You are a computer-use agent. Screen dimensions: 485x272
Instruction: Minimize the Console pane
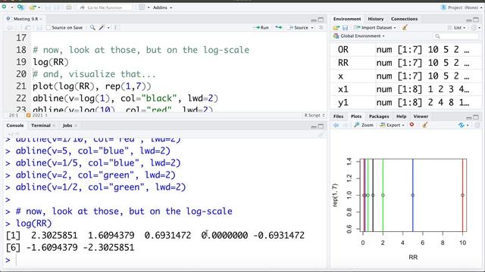(313, 126)
